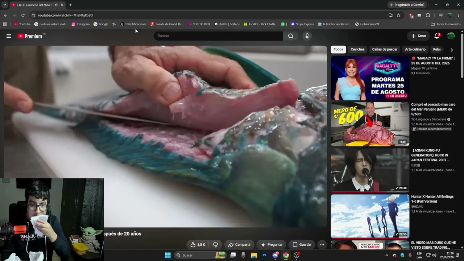Open a new Chrome tab
This screenshot has width=464, height=261.
pos(70,5)
